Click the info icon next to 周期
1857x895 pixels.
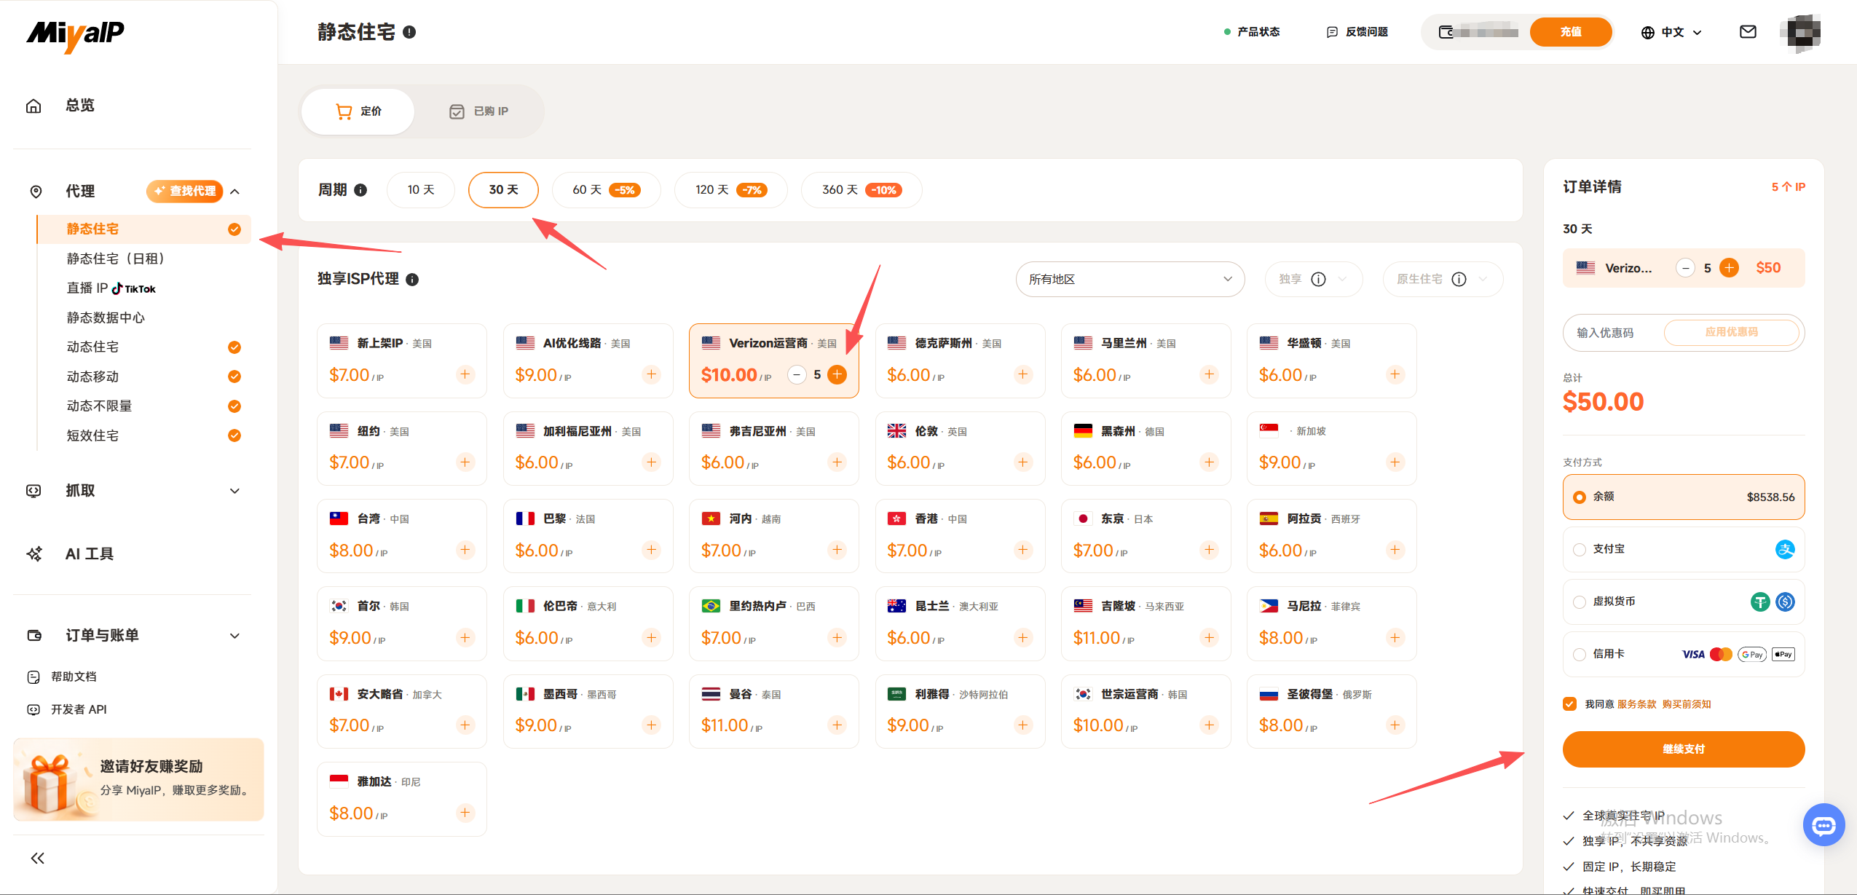360,190
